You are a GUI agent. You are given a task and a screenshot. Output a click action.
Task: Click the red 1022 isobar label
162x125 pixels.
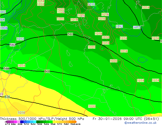pyautogui.click(x=61, y=10)
